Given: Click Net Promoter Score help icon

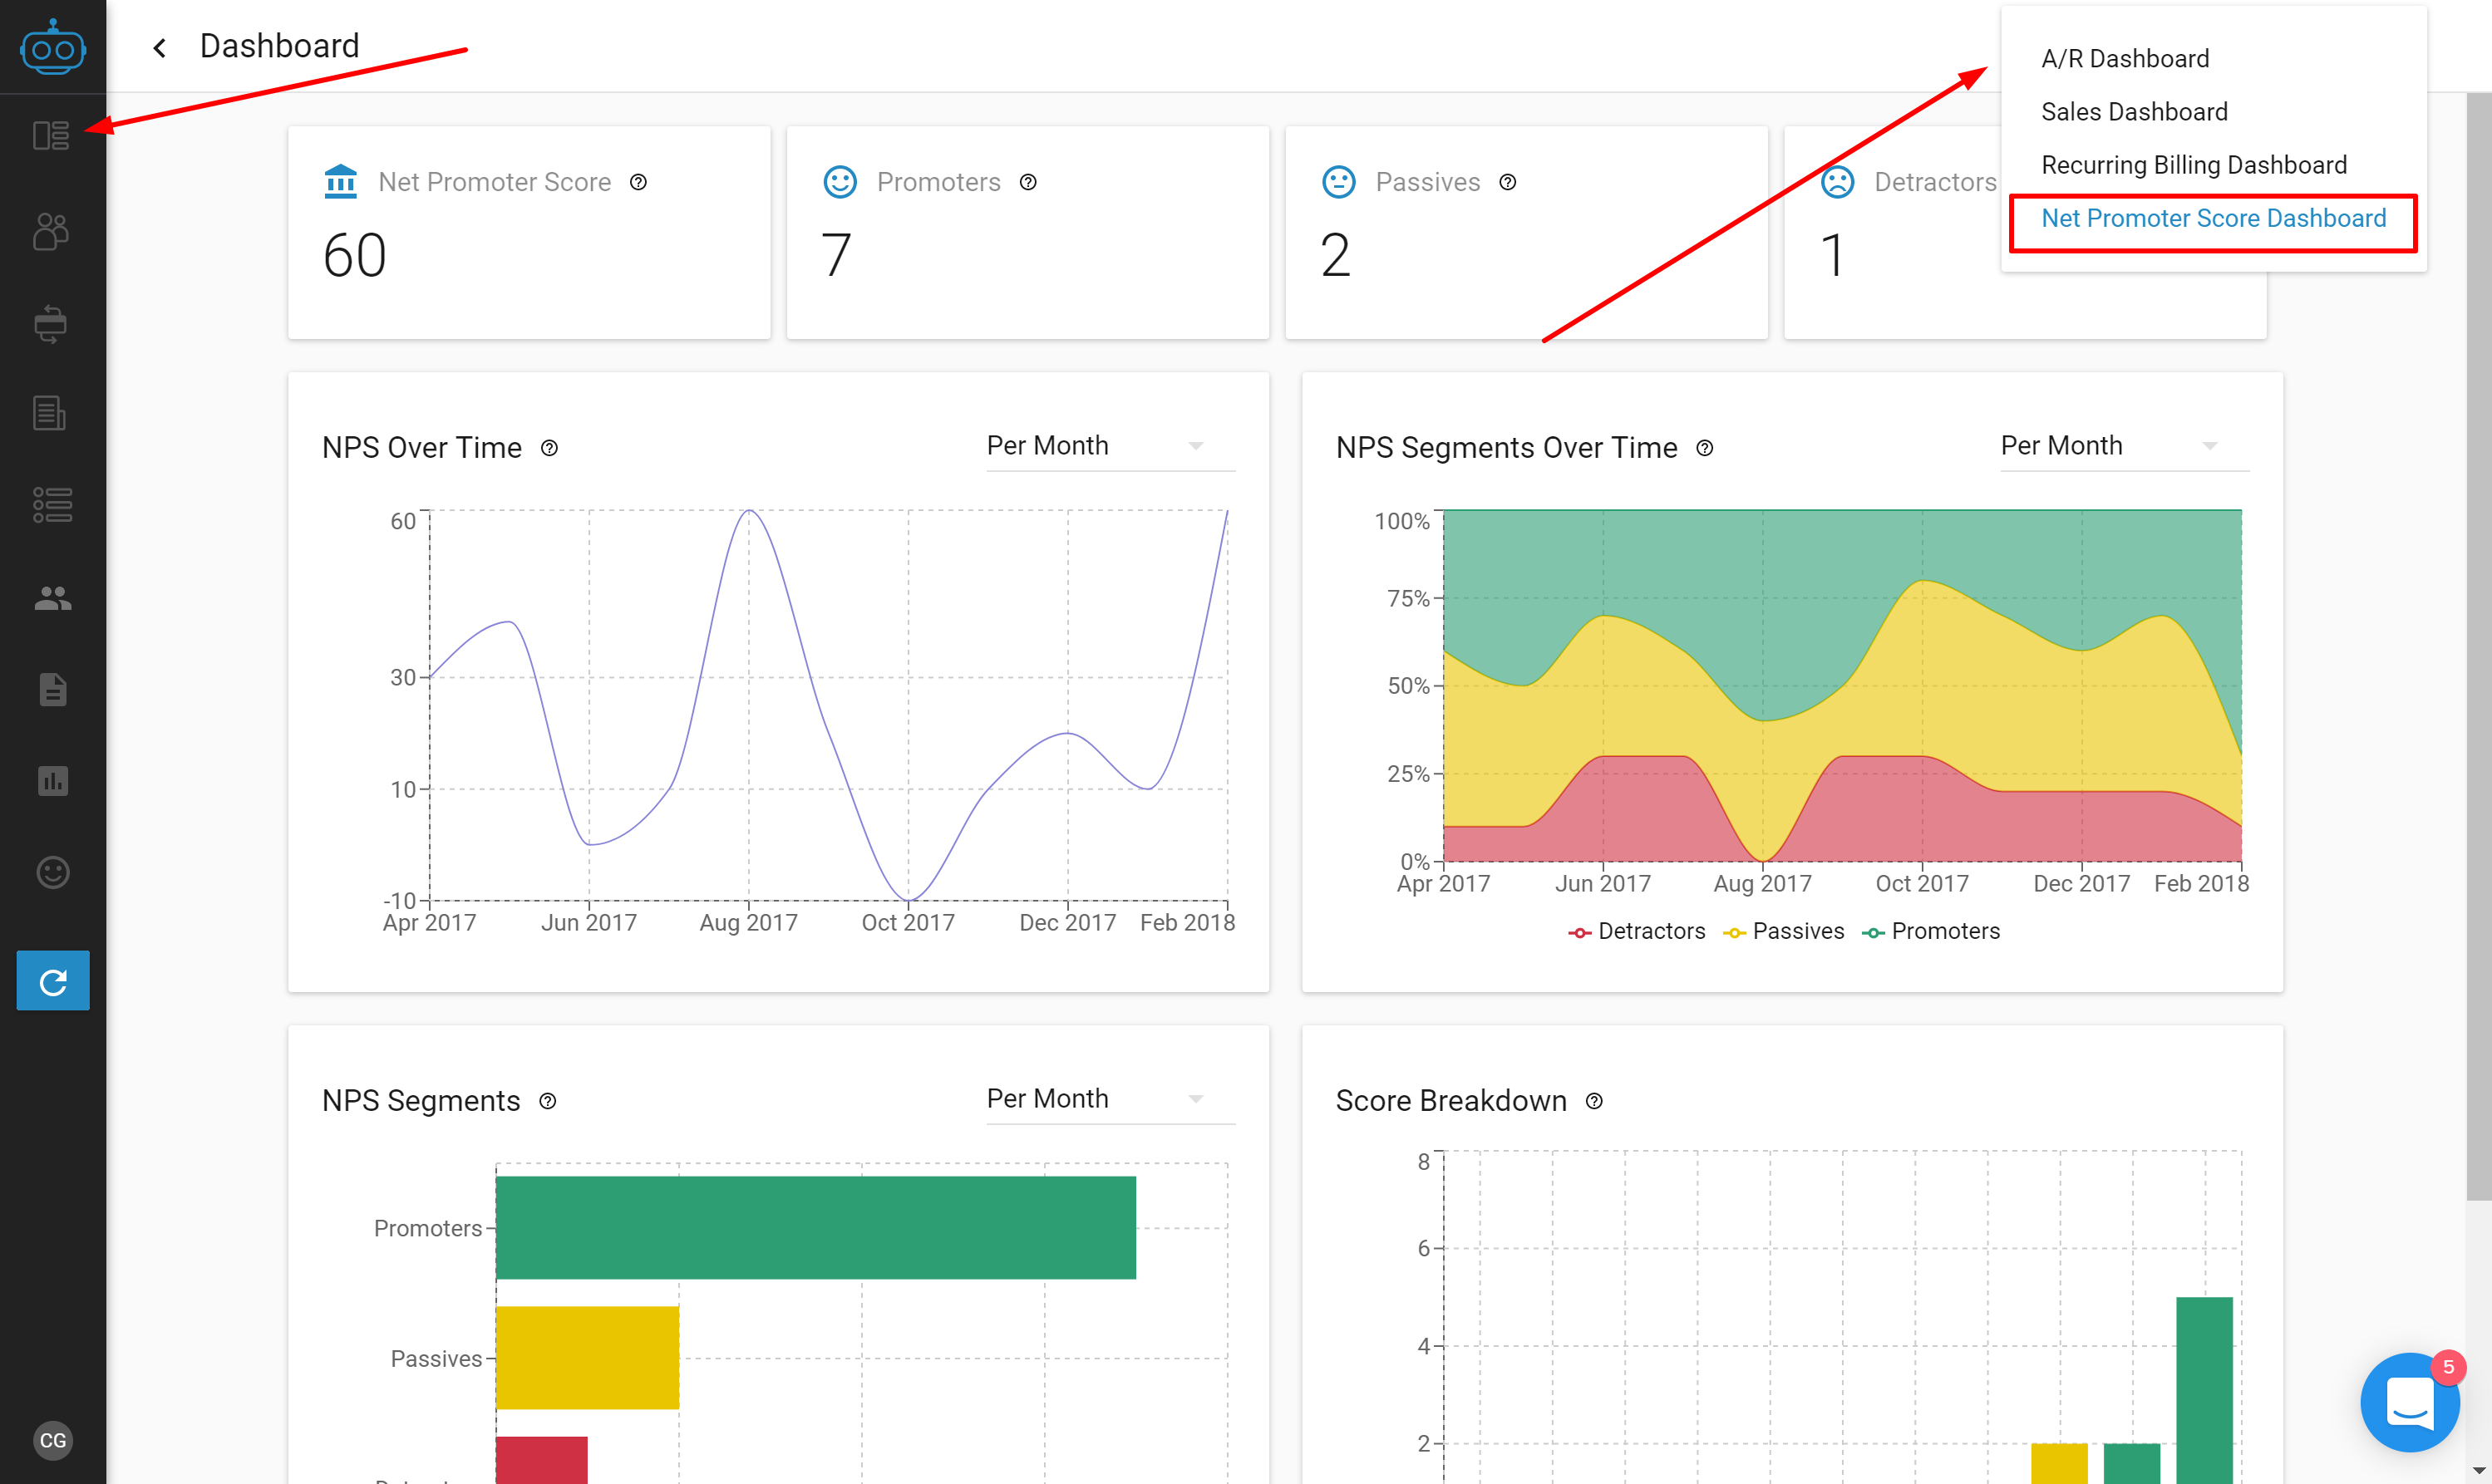Looking at the screenshot, I should pyautogui.click(x=638, y=182).
